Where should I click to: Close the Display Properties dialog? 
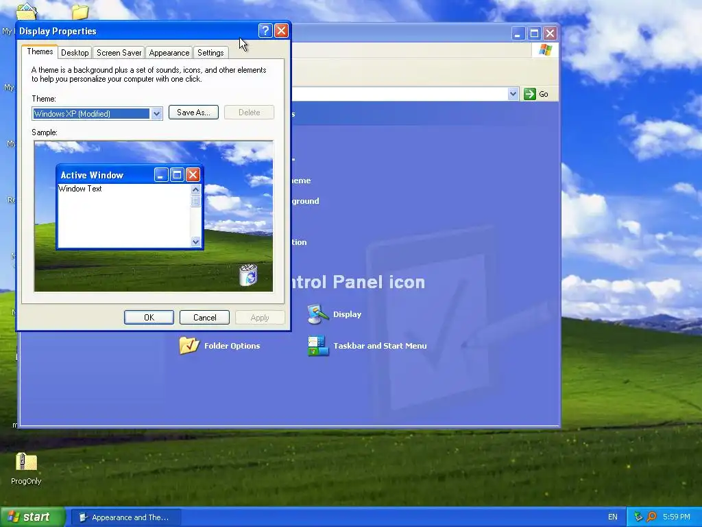(x=281, y=30)
